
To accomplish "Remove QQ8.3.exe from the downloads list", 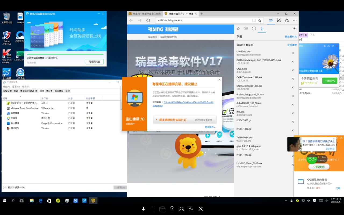I will [293, 70].
